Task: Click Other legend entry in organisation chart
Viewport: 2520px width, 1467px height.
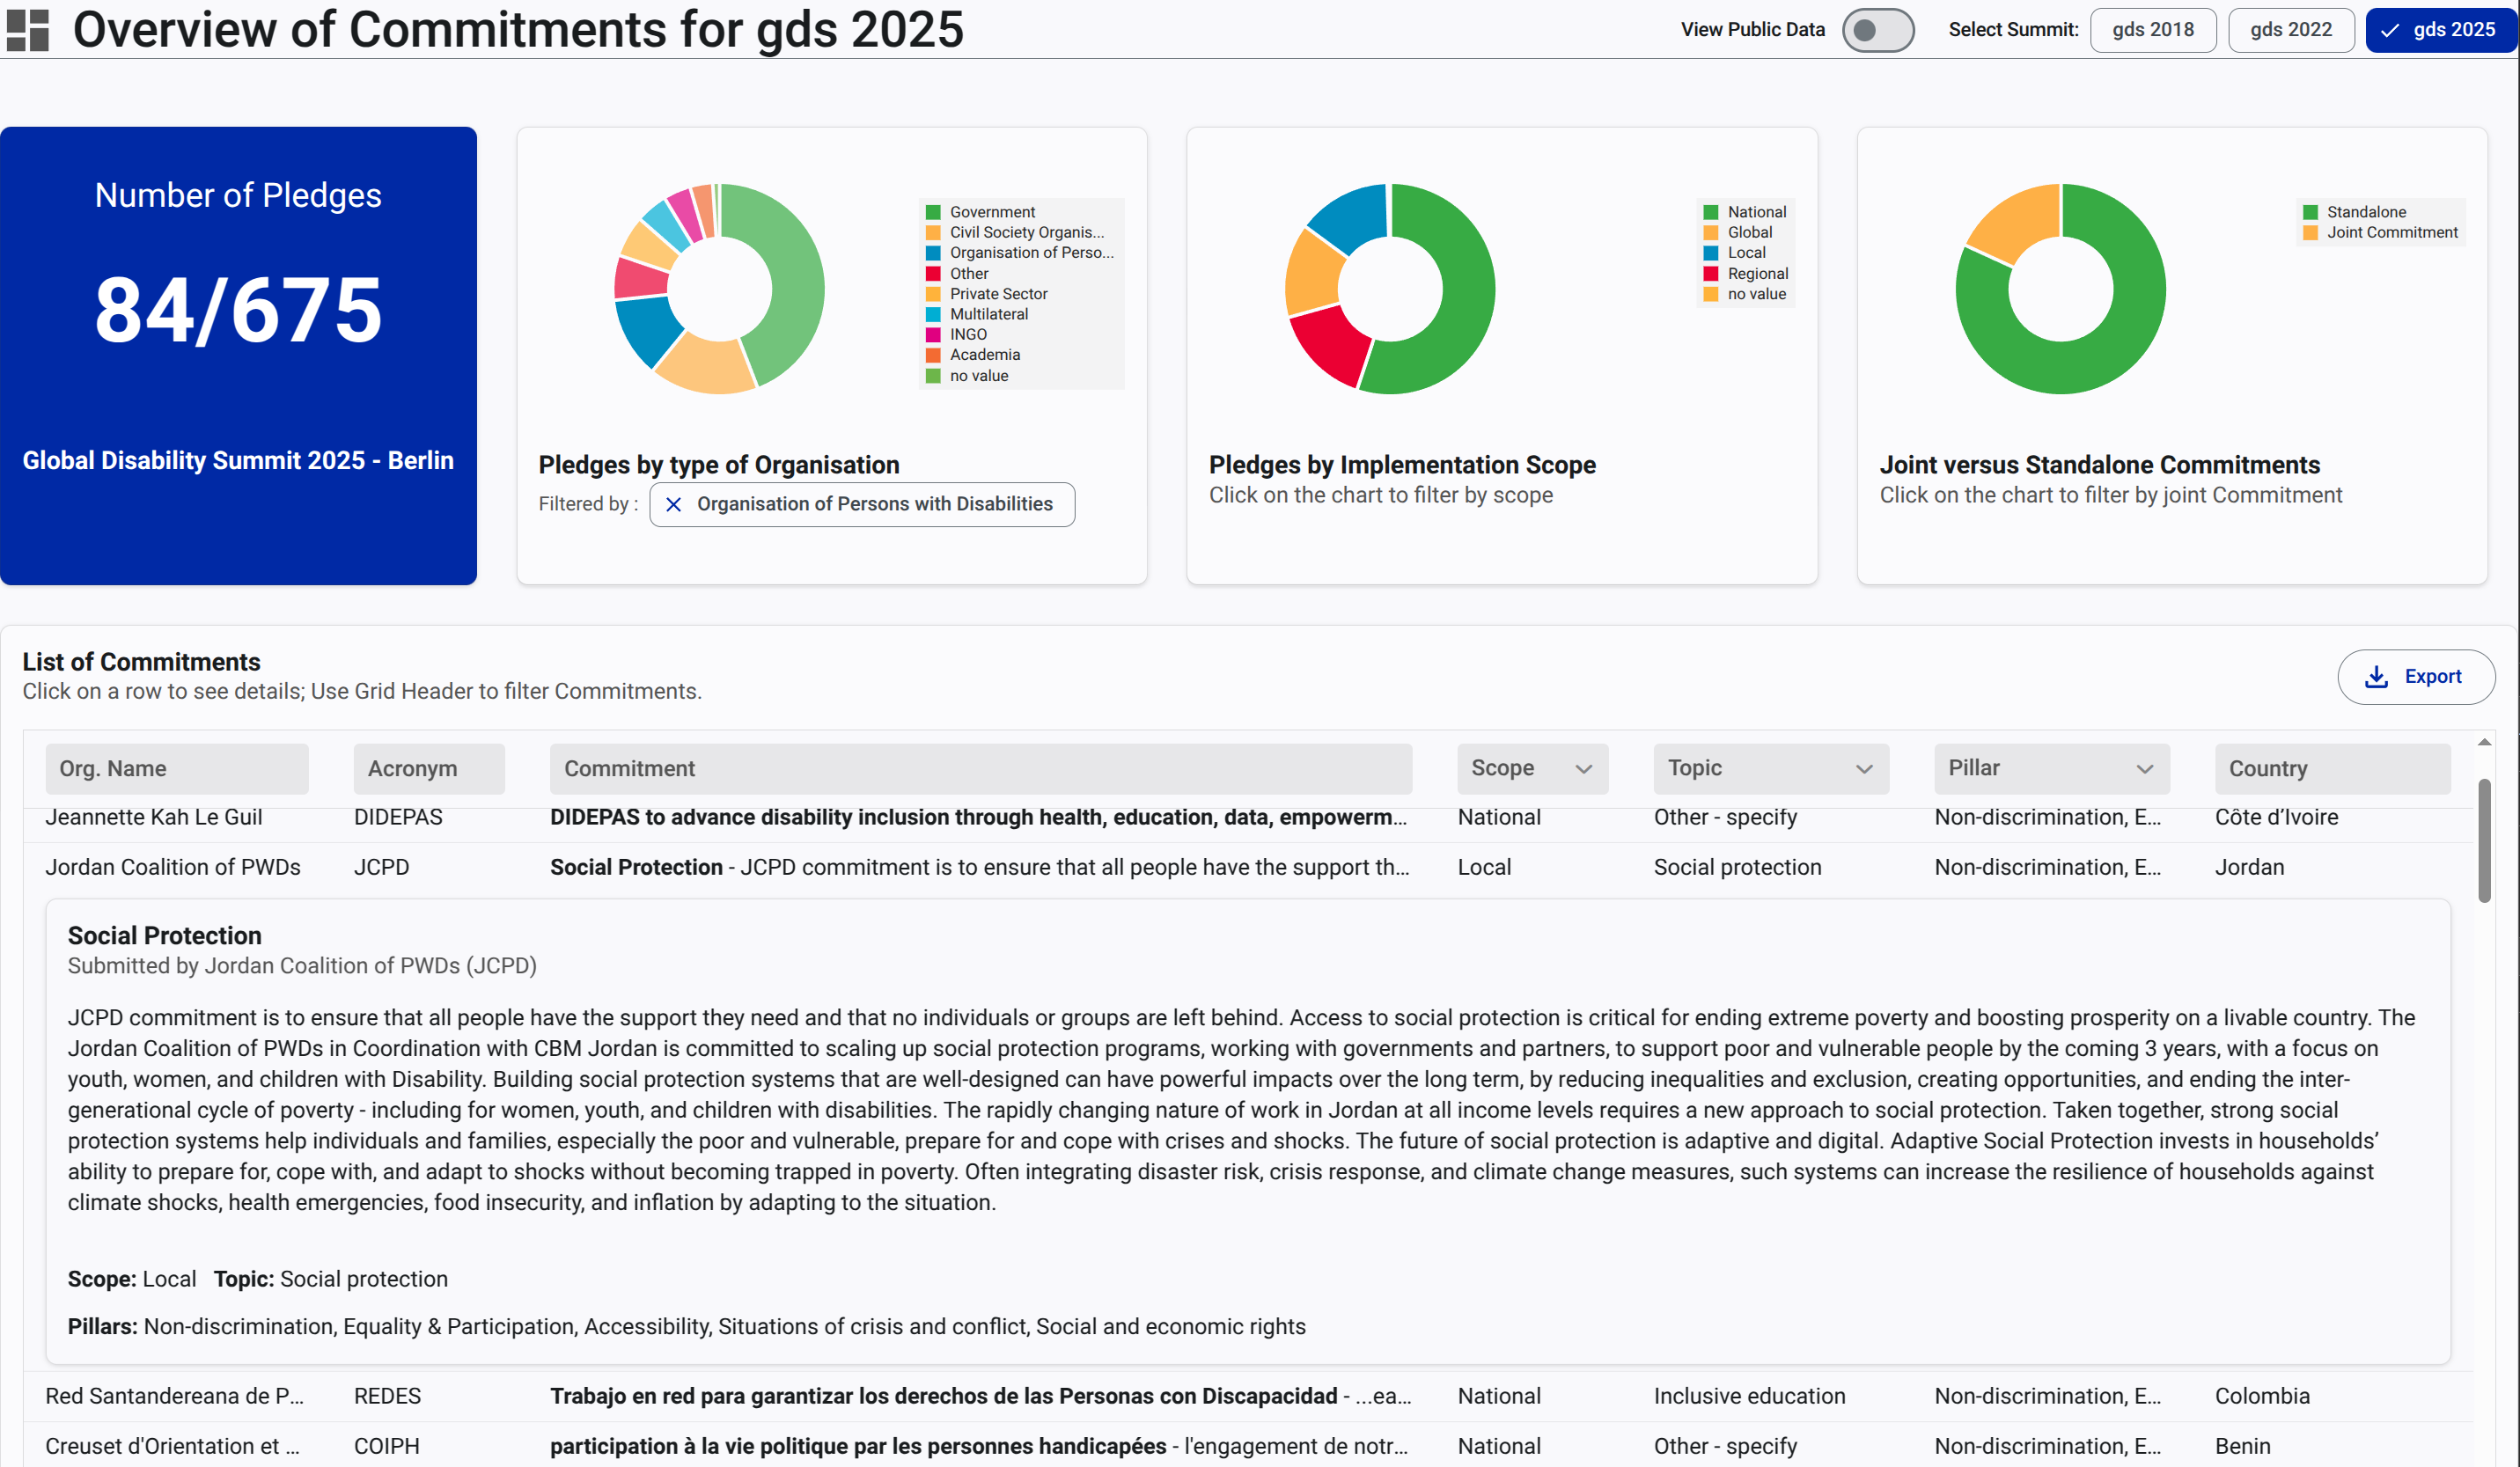Action: click(968, 274)
